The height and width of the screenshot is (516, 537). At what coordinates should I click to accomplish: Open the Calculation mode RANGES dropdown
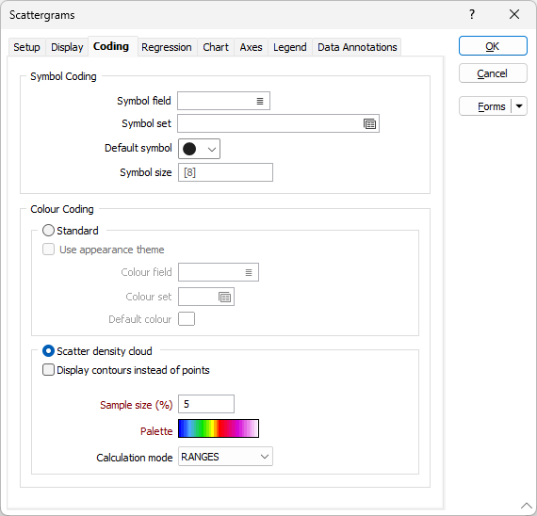pyautogui.click(x=225, y=457)
